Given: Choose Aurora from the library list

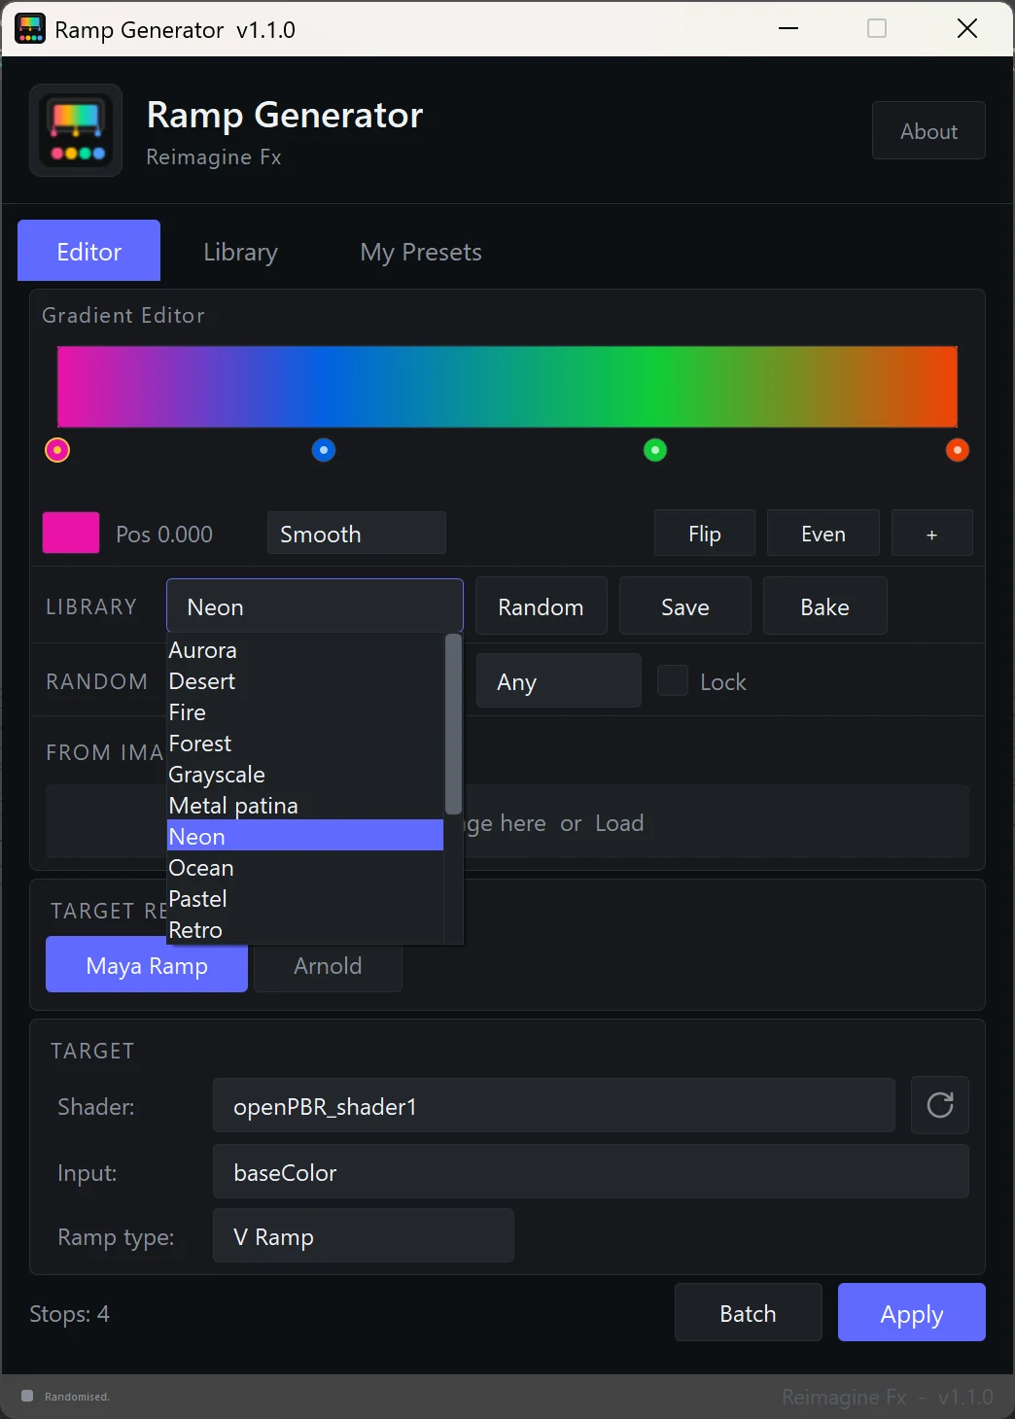Looking at the screenshot, I should click(x=305, y=650).
